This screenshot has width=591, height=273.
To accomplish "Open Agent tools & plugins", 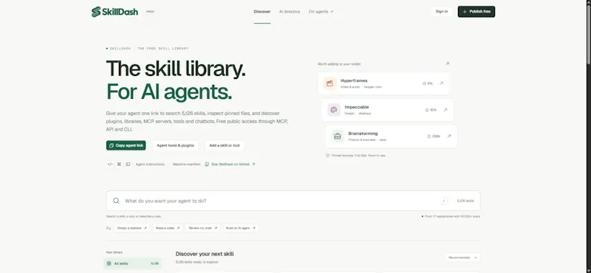I will [175, 145].
